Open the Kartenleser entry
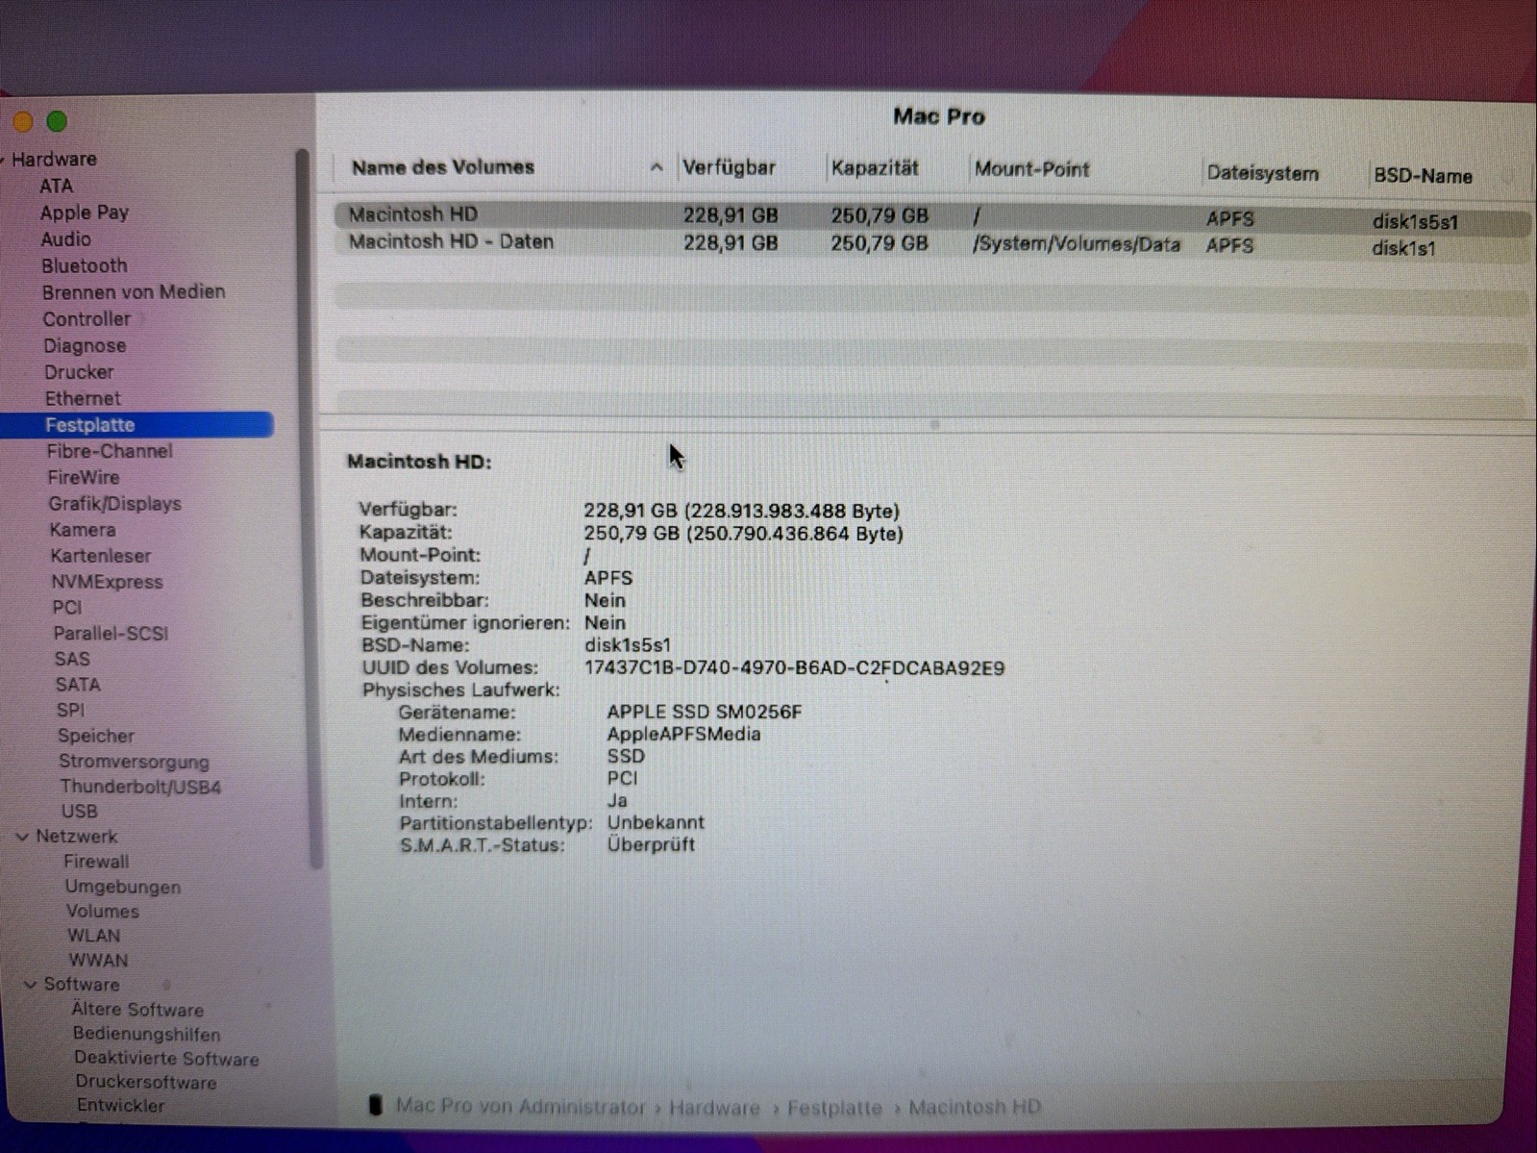The width and height of the screenshot is (1537, 1153). tap(101, 555)
